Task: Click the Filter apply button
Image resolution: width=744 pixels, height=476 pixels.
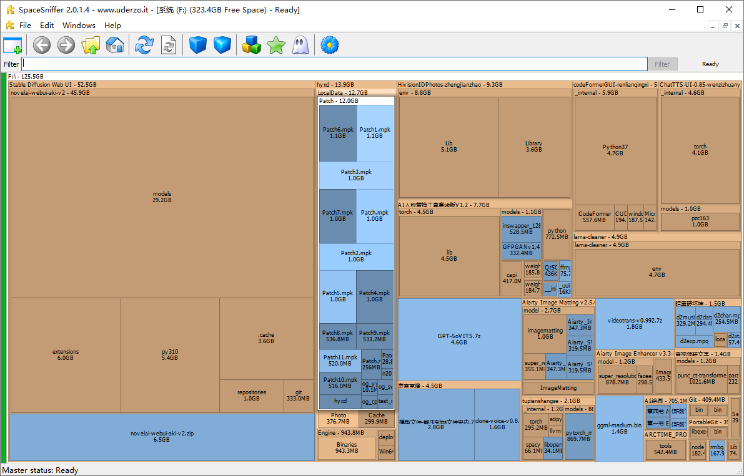Action: pyautogui.click(x=662, y=64)
